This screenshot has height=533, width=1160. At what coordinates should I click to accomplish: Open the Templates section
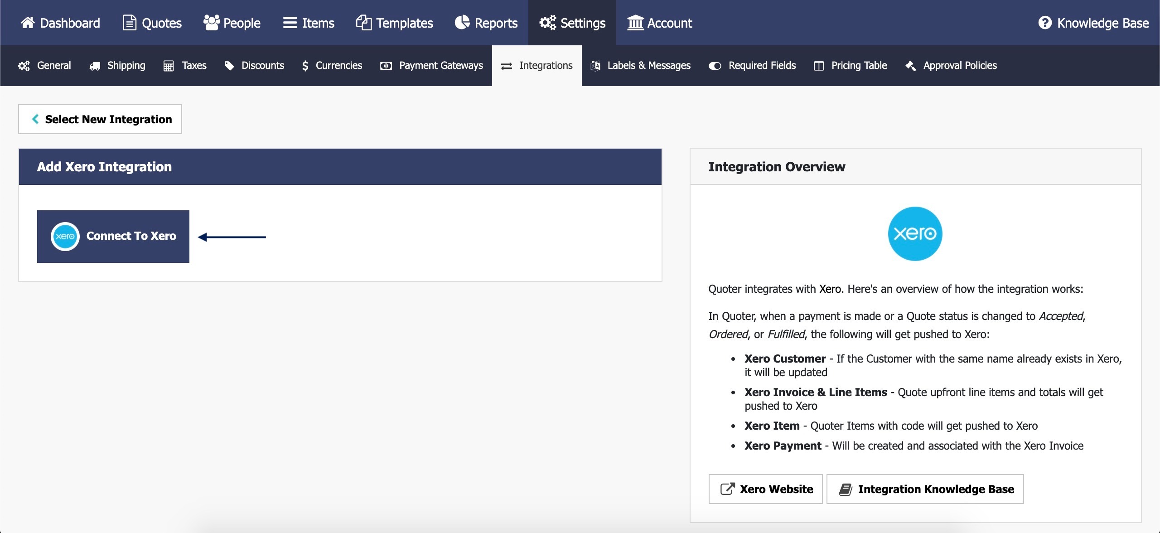(x=395, y=23)
